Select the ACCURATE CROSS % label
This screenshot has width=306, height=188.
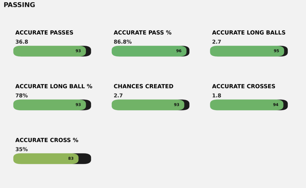pyautogui.click(x=47, y=140)
